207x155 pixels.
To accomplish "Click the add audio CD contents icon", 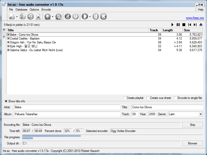I will pos(23,17).
